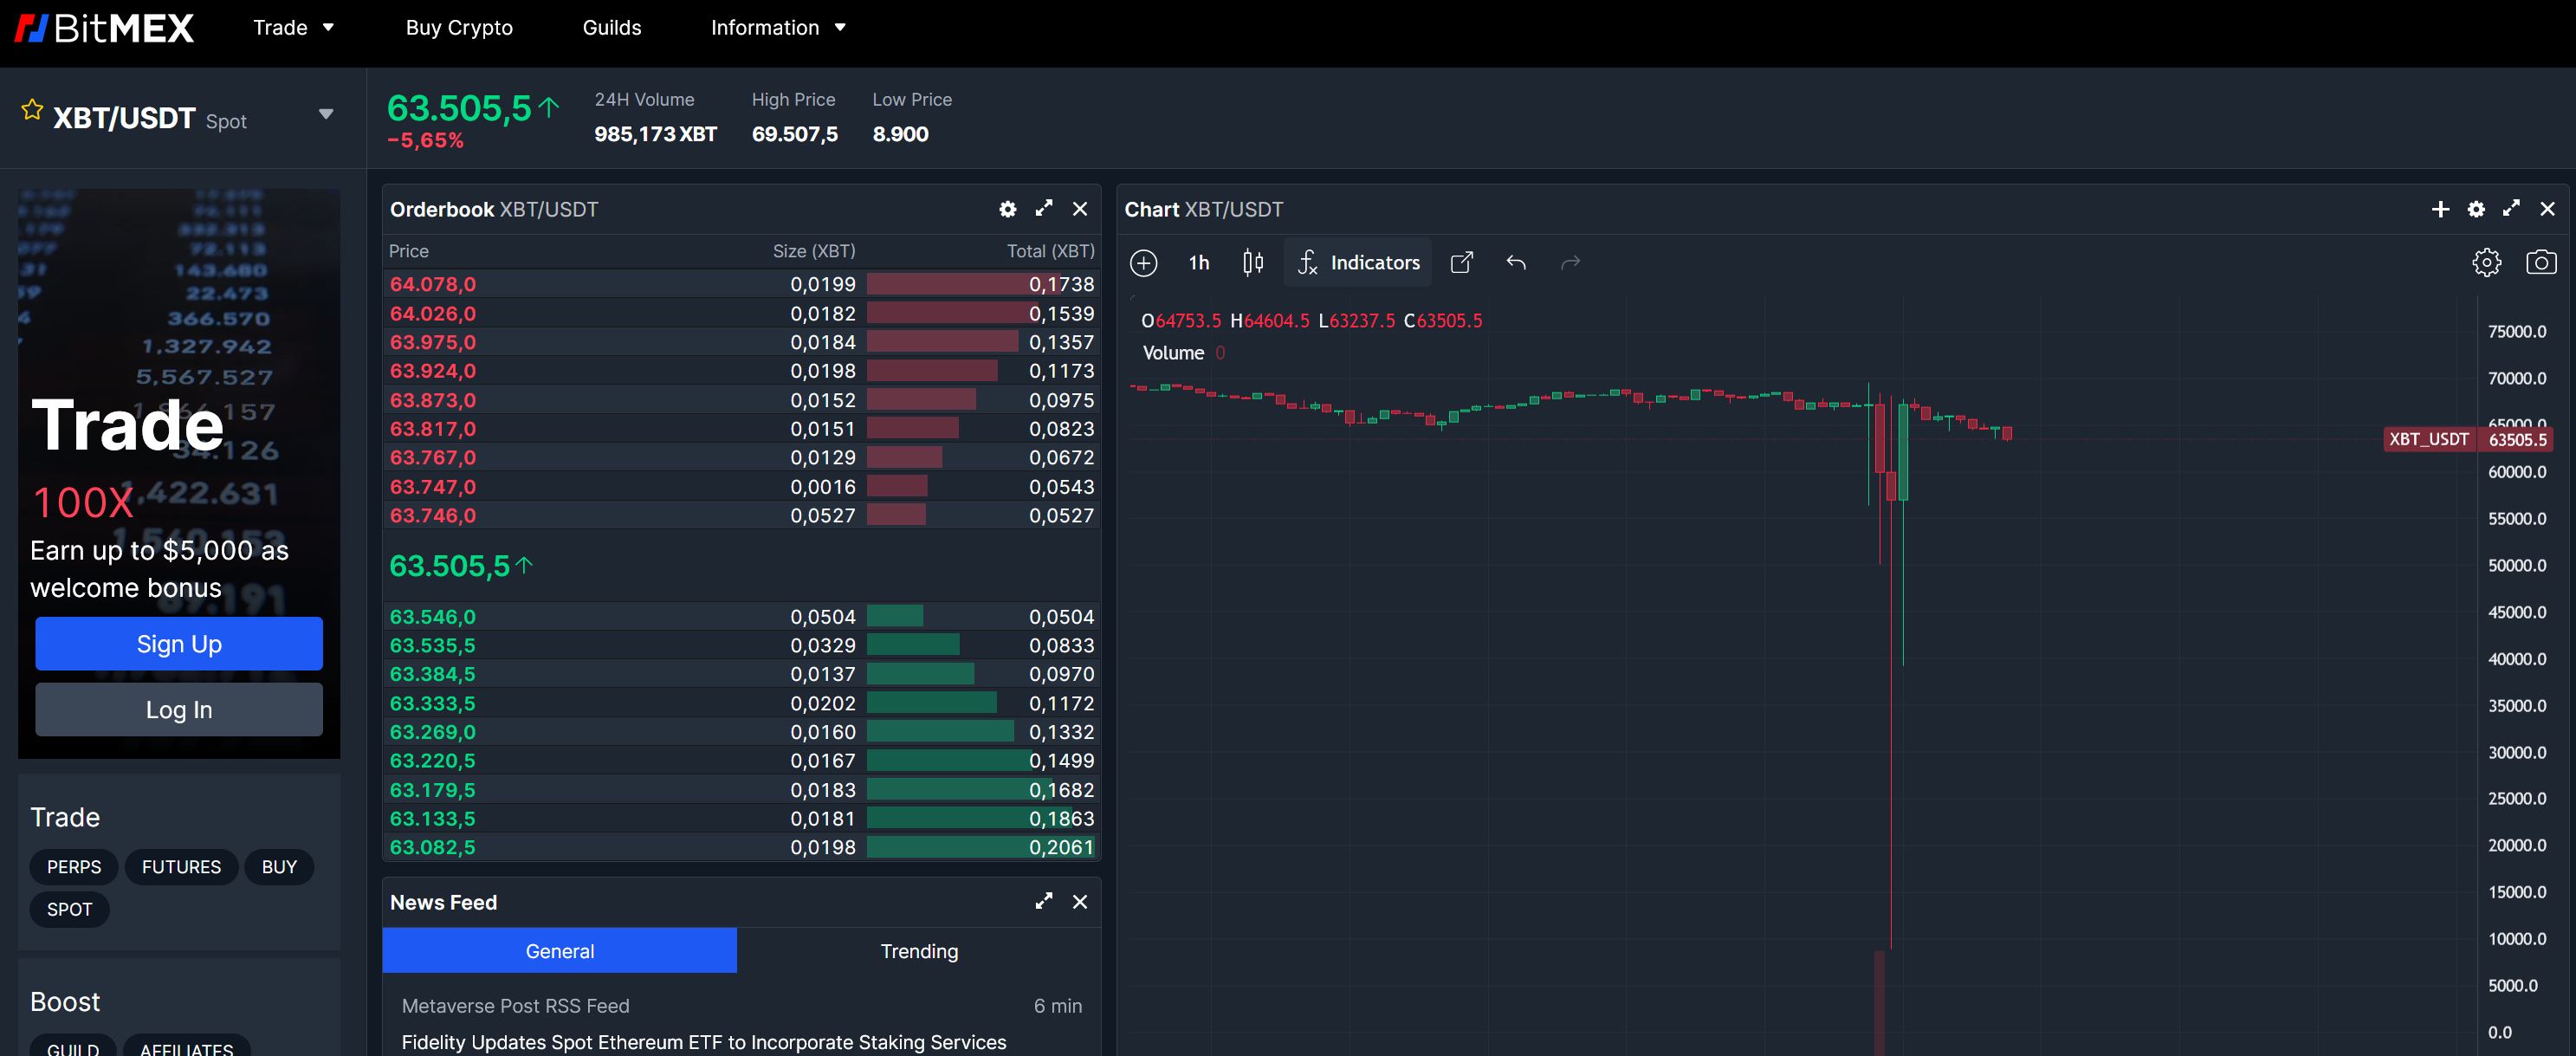Open the Guilds page
This screenshot has width=2576, height=1056.
(x=612, y=28)
